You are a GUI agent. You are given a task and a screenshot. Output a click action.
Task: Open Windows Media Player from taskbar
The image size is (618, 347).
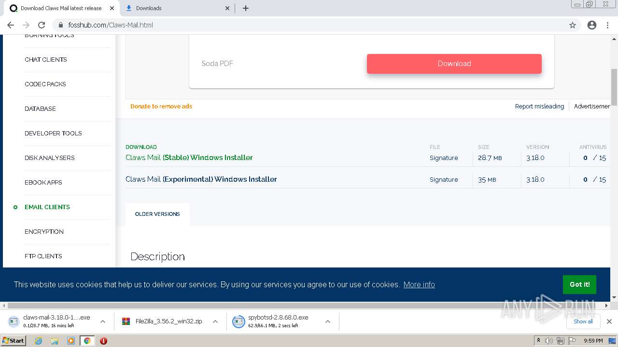coord(70,341)
